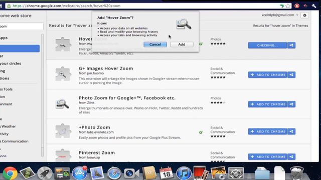Open Google Chrome from the dock
The width and height of the screenshot is (321, 180).
(x=10, y=173)
